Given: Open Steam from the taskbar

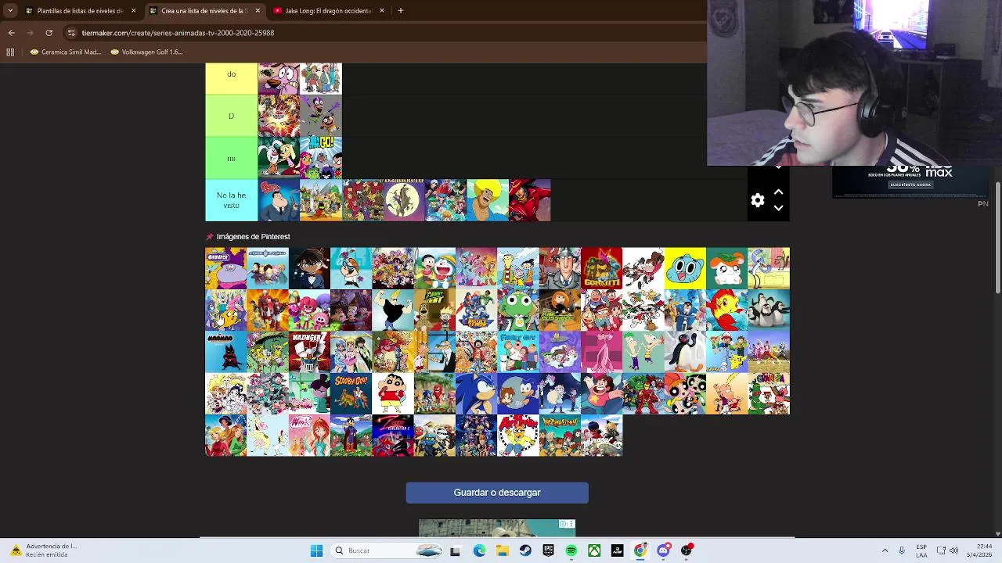Looking at the screenshot, I should click(525, 550).
